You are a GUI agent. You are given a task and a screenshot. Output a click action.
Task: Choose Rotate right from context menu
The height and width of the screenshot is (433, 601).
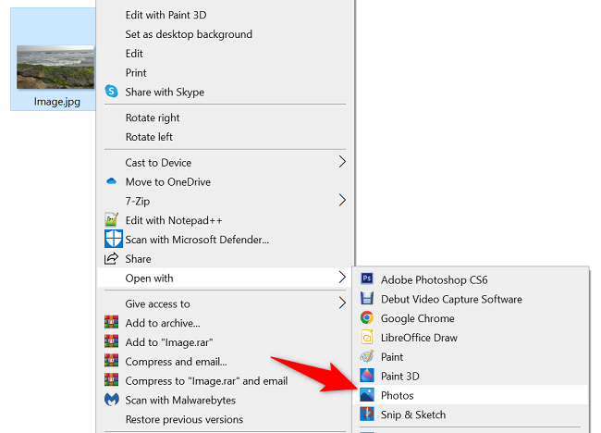153,118
